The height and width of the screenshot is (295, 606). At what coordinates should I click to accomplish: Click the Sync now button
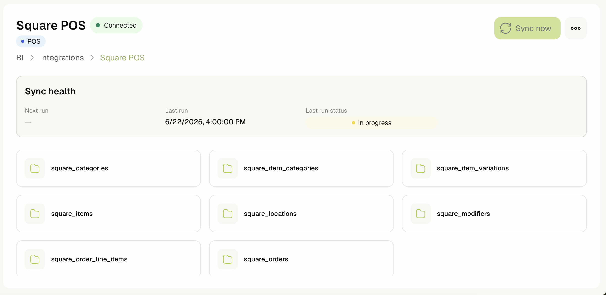point(527,28)
